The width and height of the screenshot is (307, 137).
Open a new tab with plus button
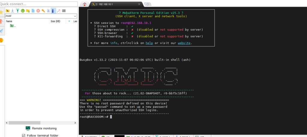click(x=148, y=4)
